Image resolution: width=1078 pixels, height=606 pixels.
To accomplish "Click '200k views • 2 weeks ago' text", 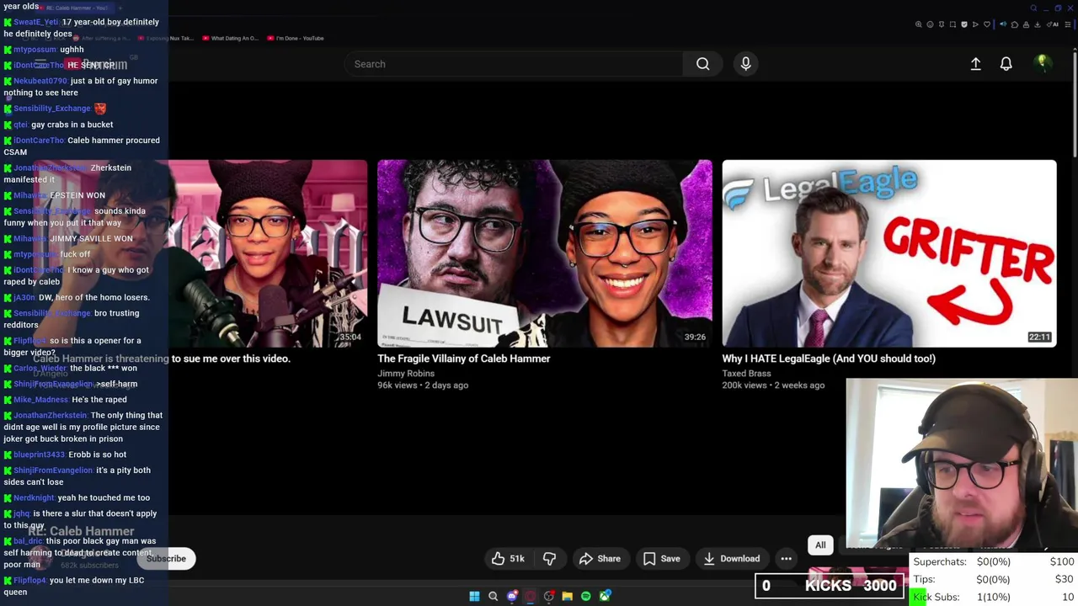I will pyautogui.click(x=773, y=385).
